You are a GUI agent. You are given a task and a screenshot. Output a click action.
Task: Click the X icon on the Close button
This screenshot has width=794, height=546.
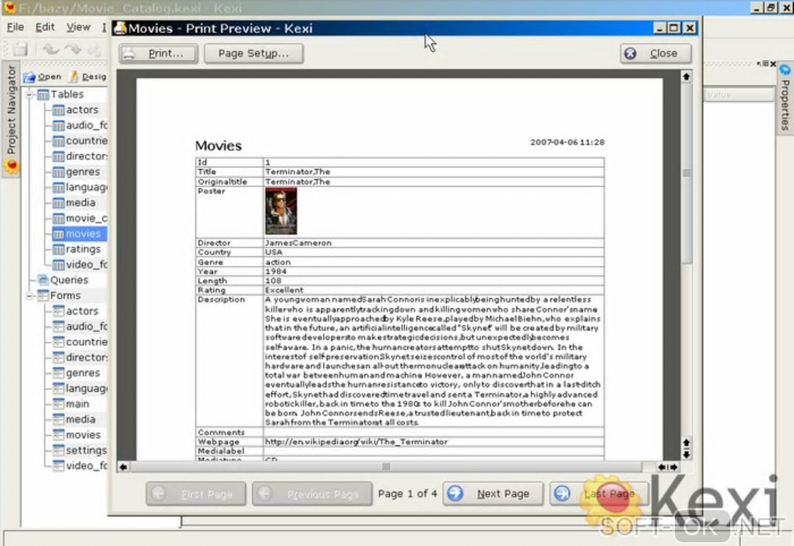631,53
